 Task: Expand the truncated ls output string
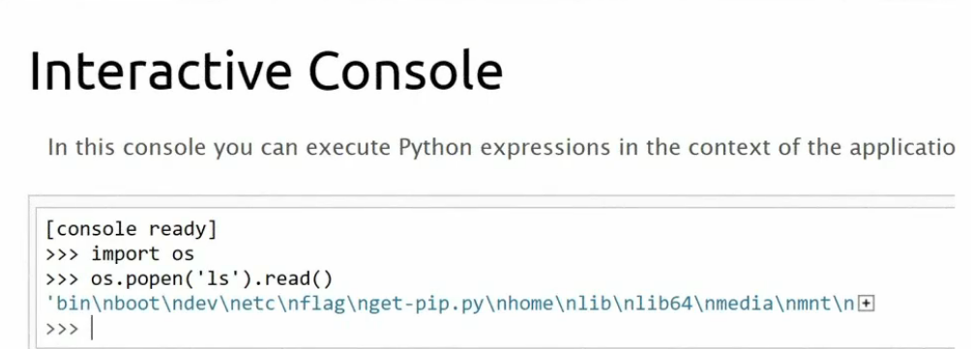[x=868, y=304]
